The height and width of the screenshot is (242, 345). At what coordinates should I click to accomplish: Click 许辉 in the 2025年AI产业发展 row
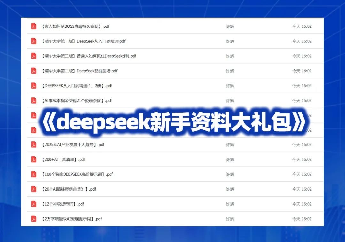pos(230,145)
